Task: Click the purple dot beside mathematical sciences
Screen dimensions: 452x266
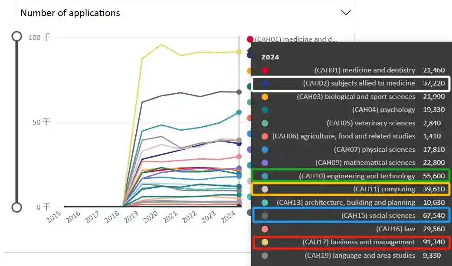Action: (265, 163)
